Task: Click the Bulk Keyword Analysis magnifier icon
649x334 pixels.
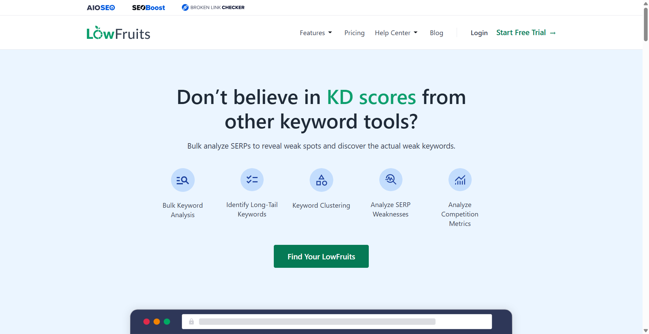Action: (x=183, y=180)
